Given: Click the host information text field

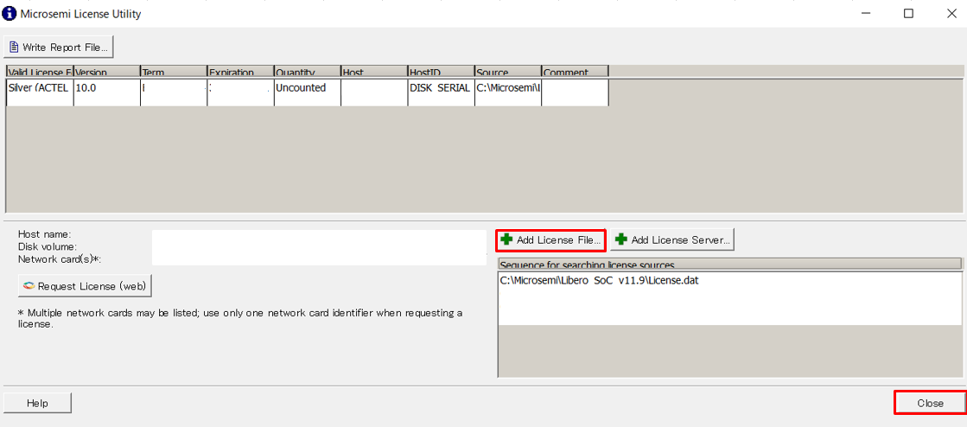Looking at the screenshot, I should [319, 247].
